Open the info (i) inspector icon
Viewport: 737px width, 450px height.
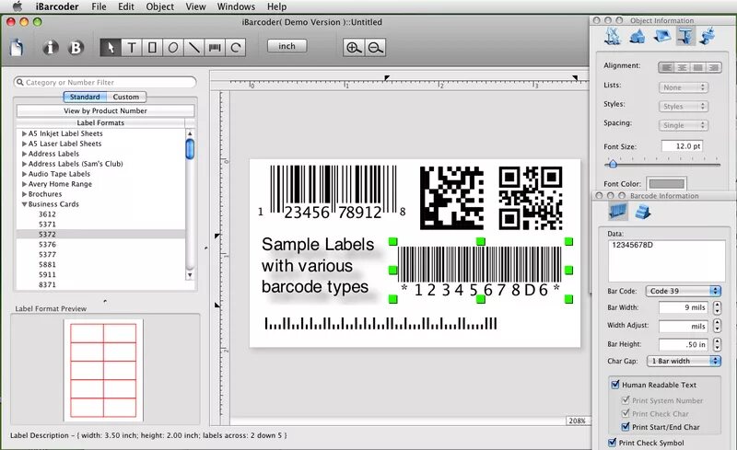click(x=51, y=48)
